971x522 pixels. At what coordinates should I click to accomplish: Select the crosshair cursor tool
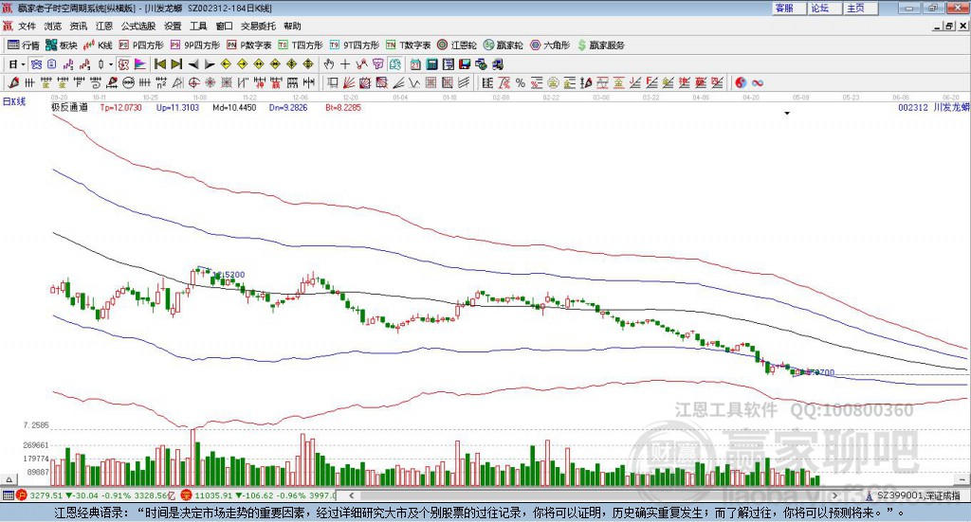(x=345, y=64)
